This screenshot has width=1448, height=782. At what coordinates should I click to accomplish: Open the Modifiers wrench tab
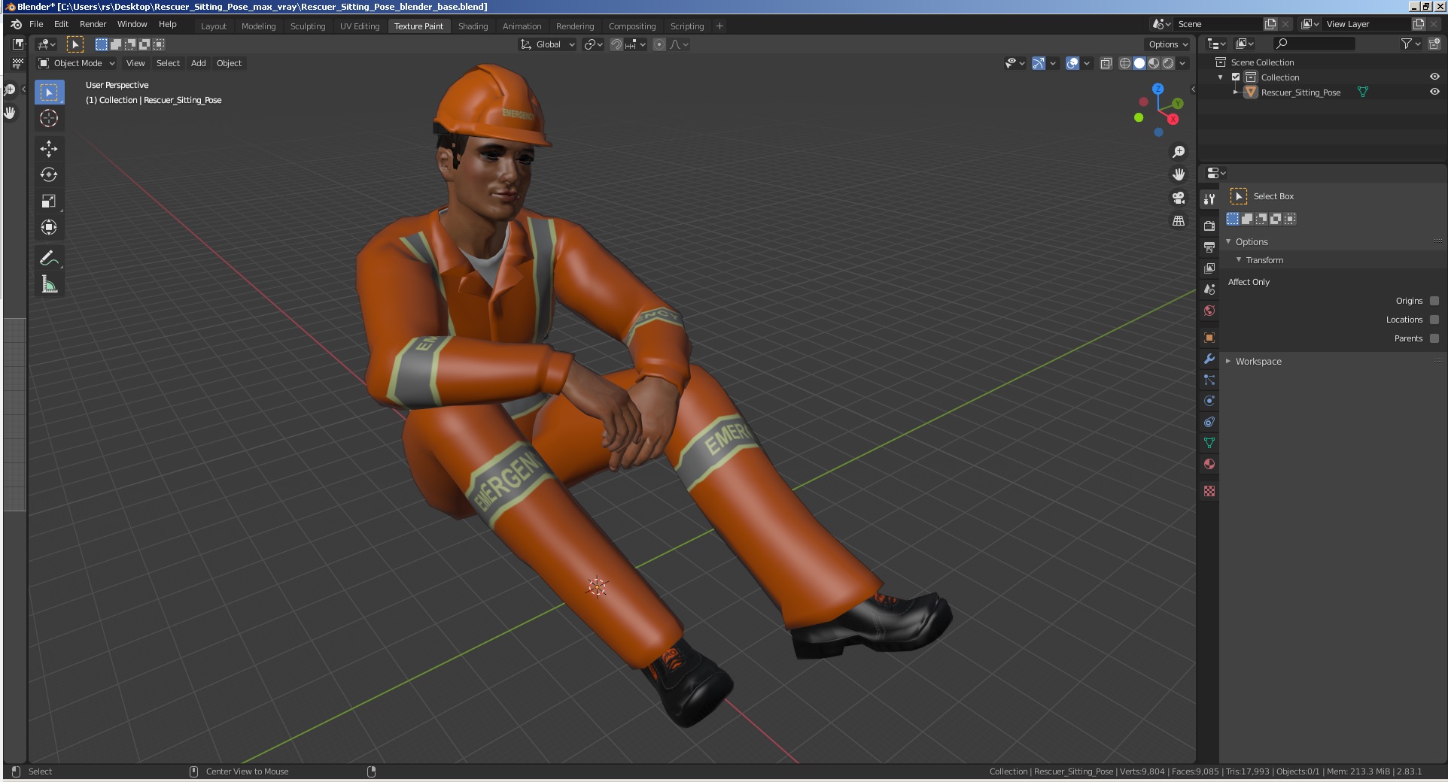(x=1209, y=359)
